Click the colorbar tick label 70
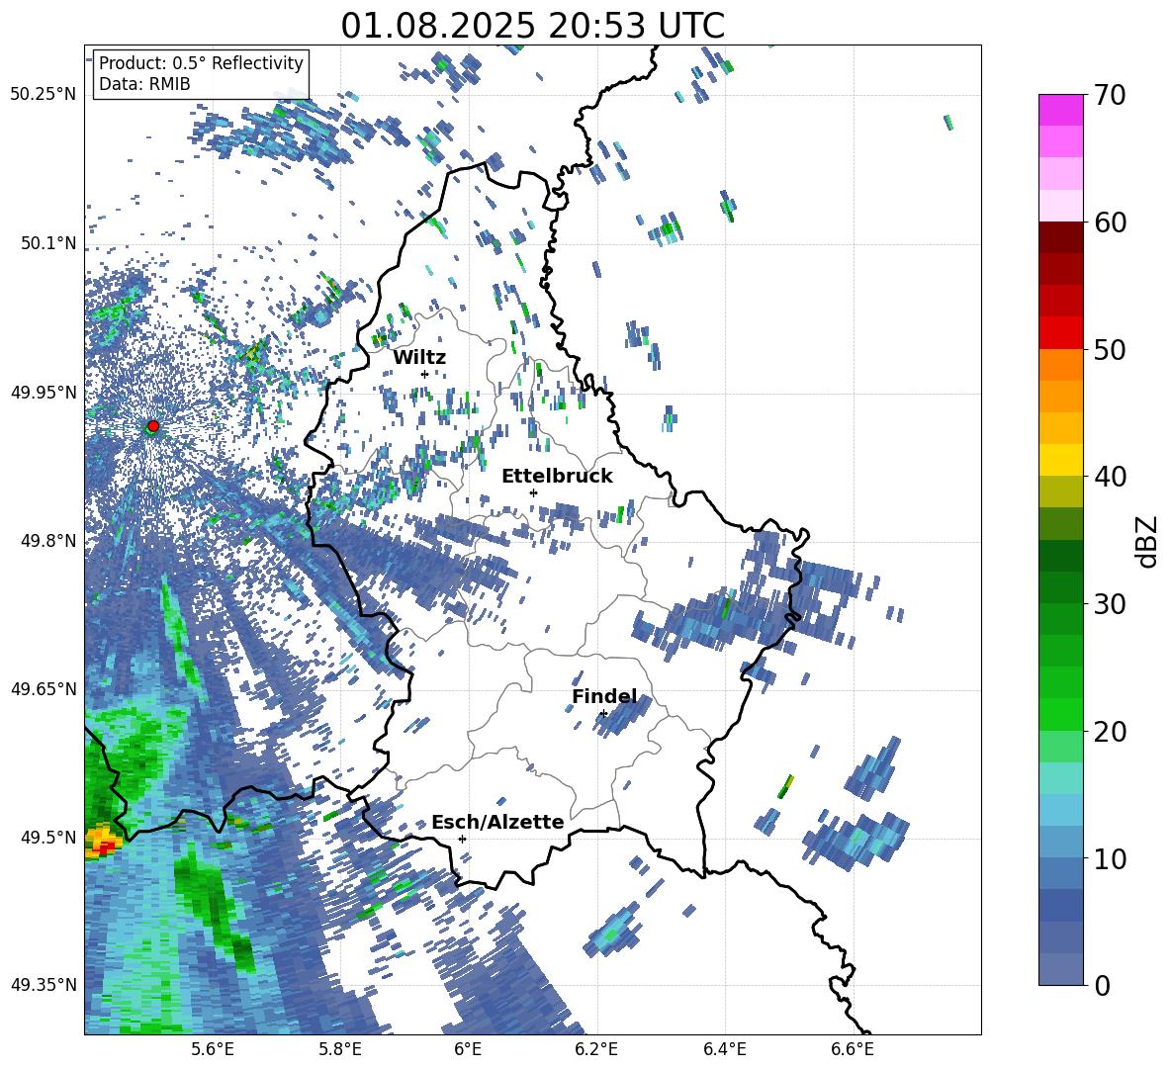This screenshot has width=1171, height=1069. [1111, 95]
